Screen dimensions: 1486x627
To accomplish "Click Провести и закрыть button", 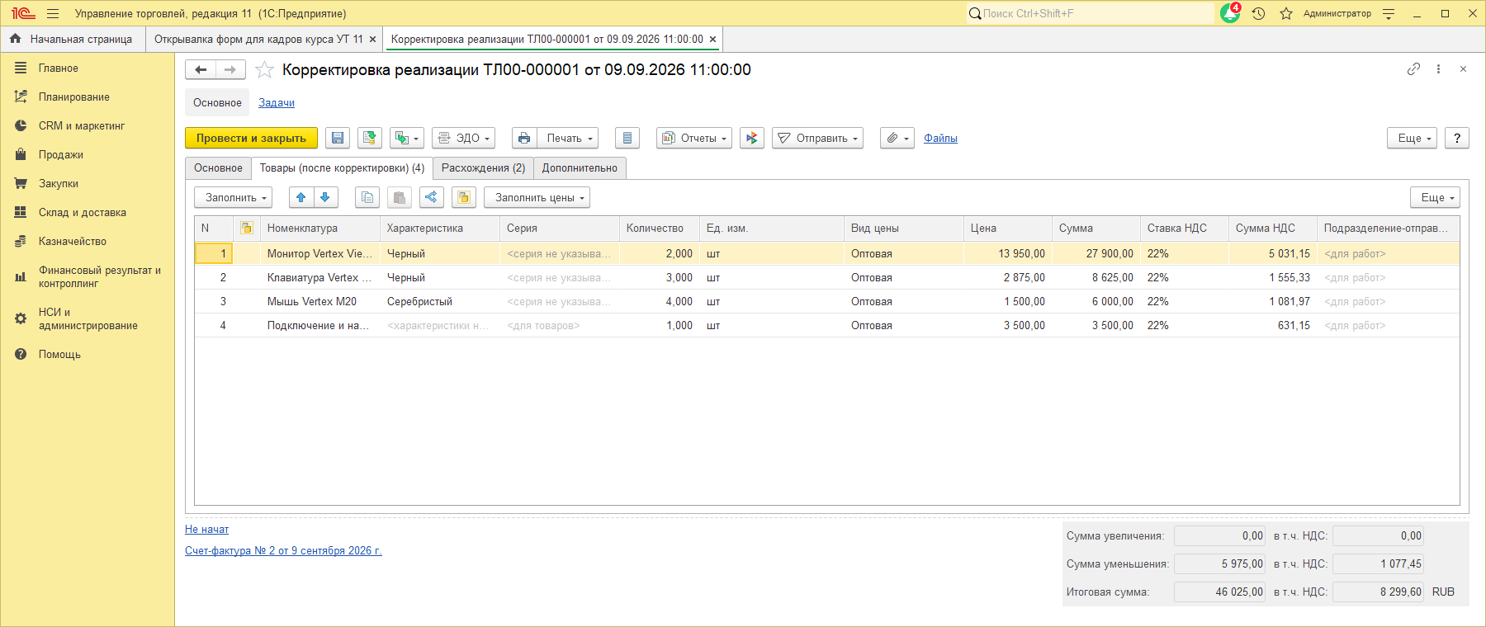I will coord(251,139).
